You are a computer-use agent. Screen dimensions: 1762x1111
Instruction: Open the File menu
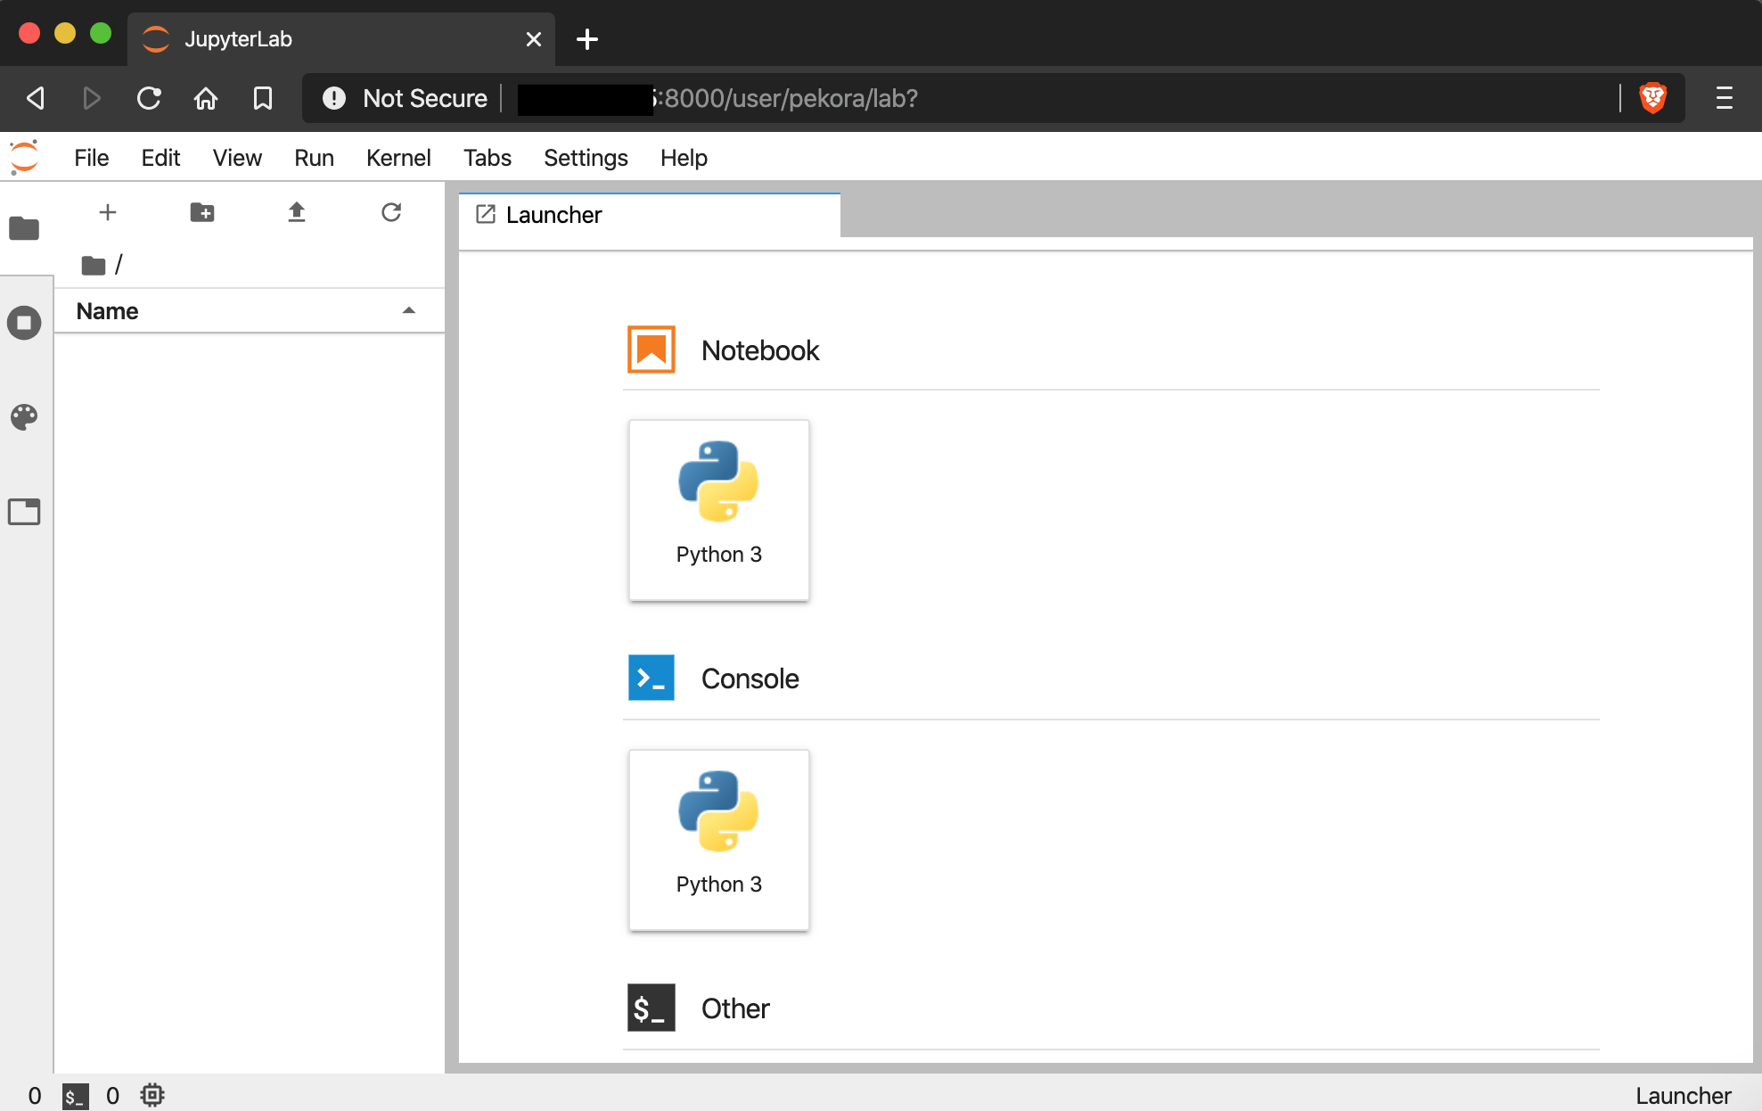[x=92, y=158]
